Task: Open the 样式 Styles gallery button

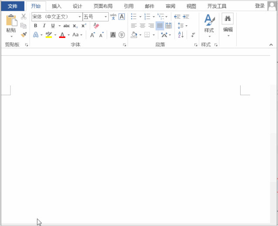Action: (x=209, y=26)
